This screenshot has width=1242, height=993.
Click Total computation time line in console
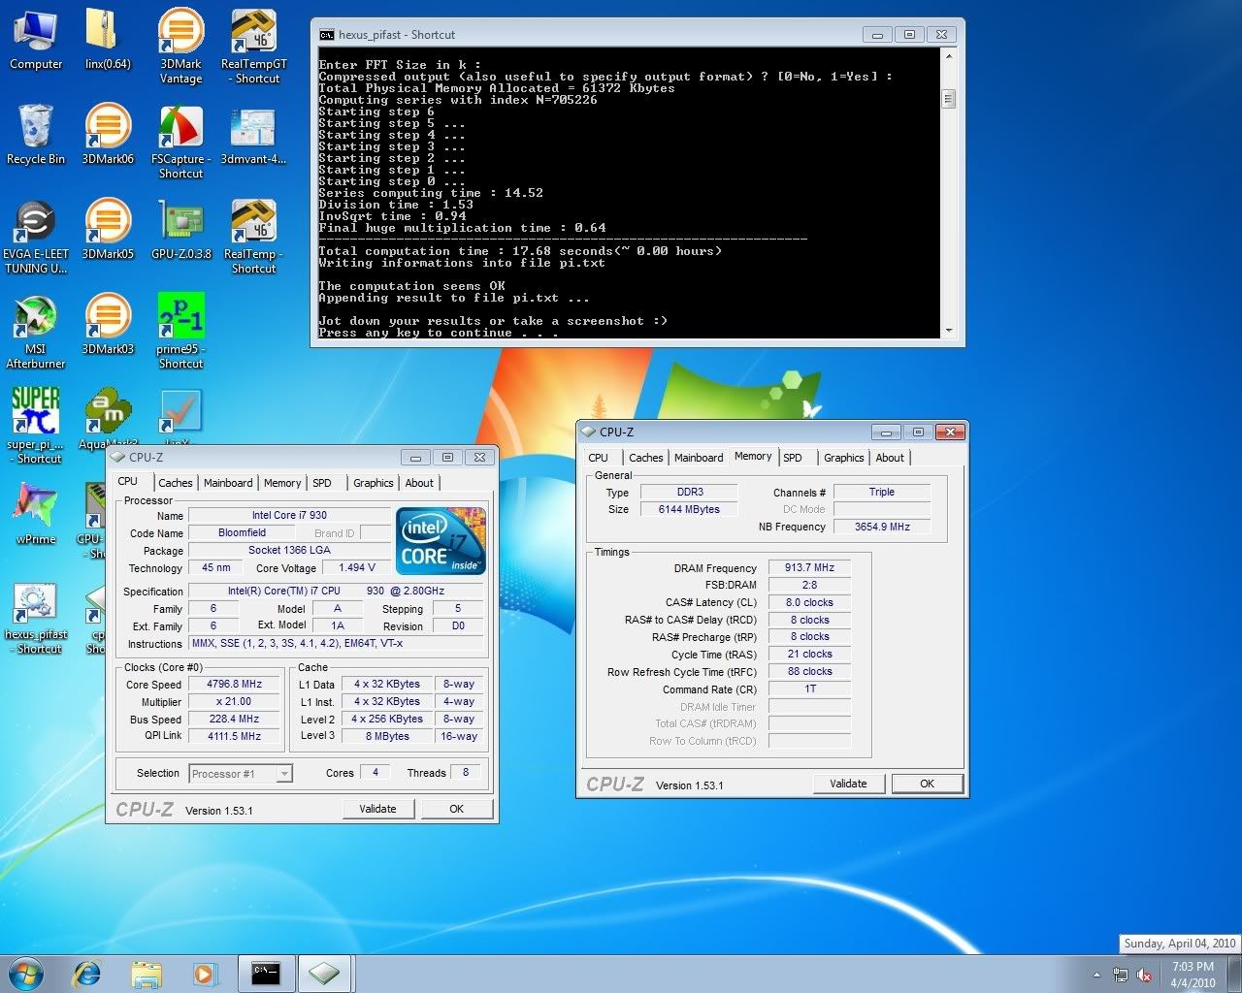coord(520,251)
